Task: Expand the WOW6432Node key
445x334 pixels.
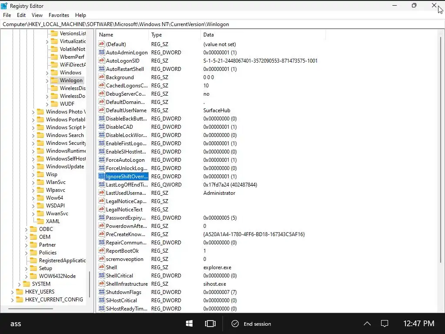Action: coord(27,276)
